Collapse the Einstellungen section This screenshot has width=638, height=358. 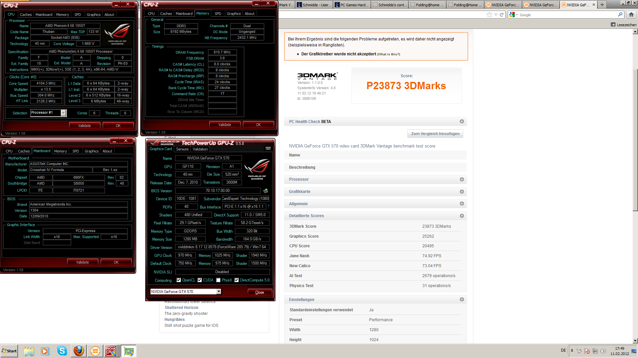pyautogui.click(x=462, y=299)
